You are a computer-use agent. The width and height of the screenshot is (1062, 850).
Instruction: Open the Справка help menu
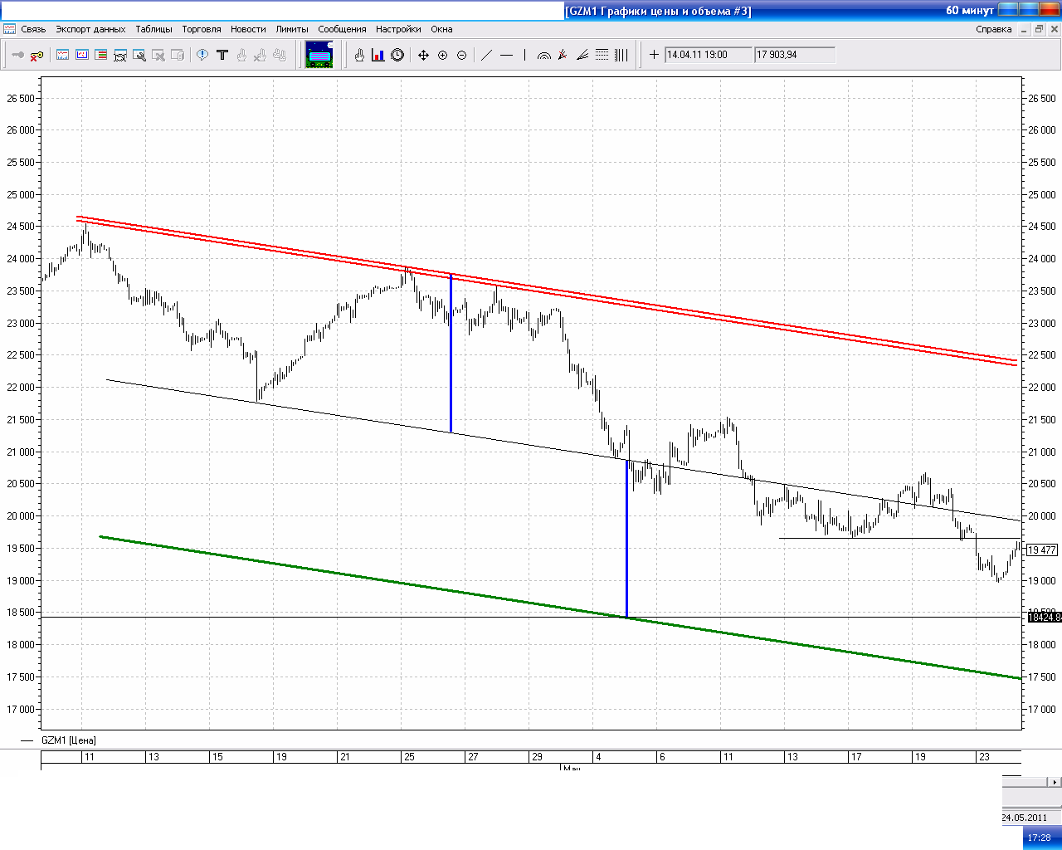[x=993, y=29]
